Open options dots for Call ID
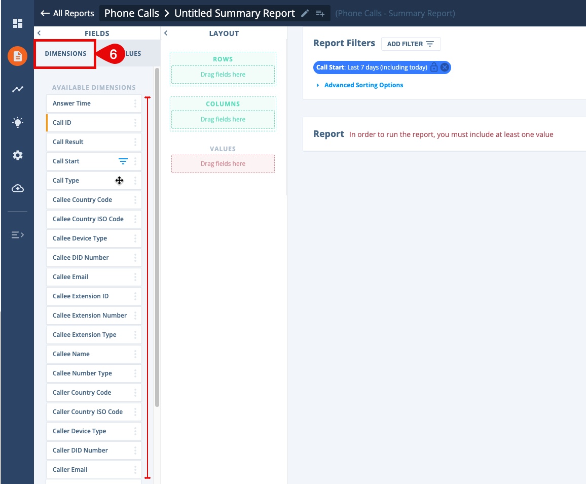586x484 pixels. point(135,123)
